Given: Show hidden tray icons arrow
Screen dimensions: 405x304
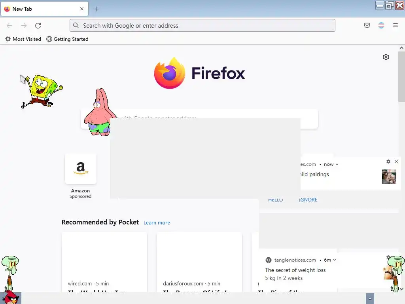Looking at the screenshot, I should 370,298.
